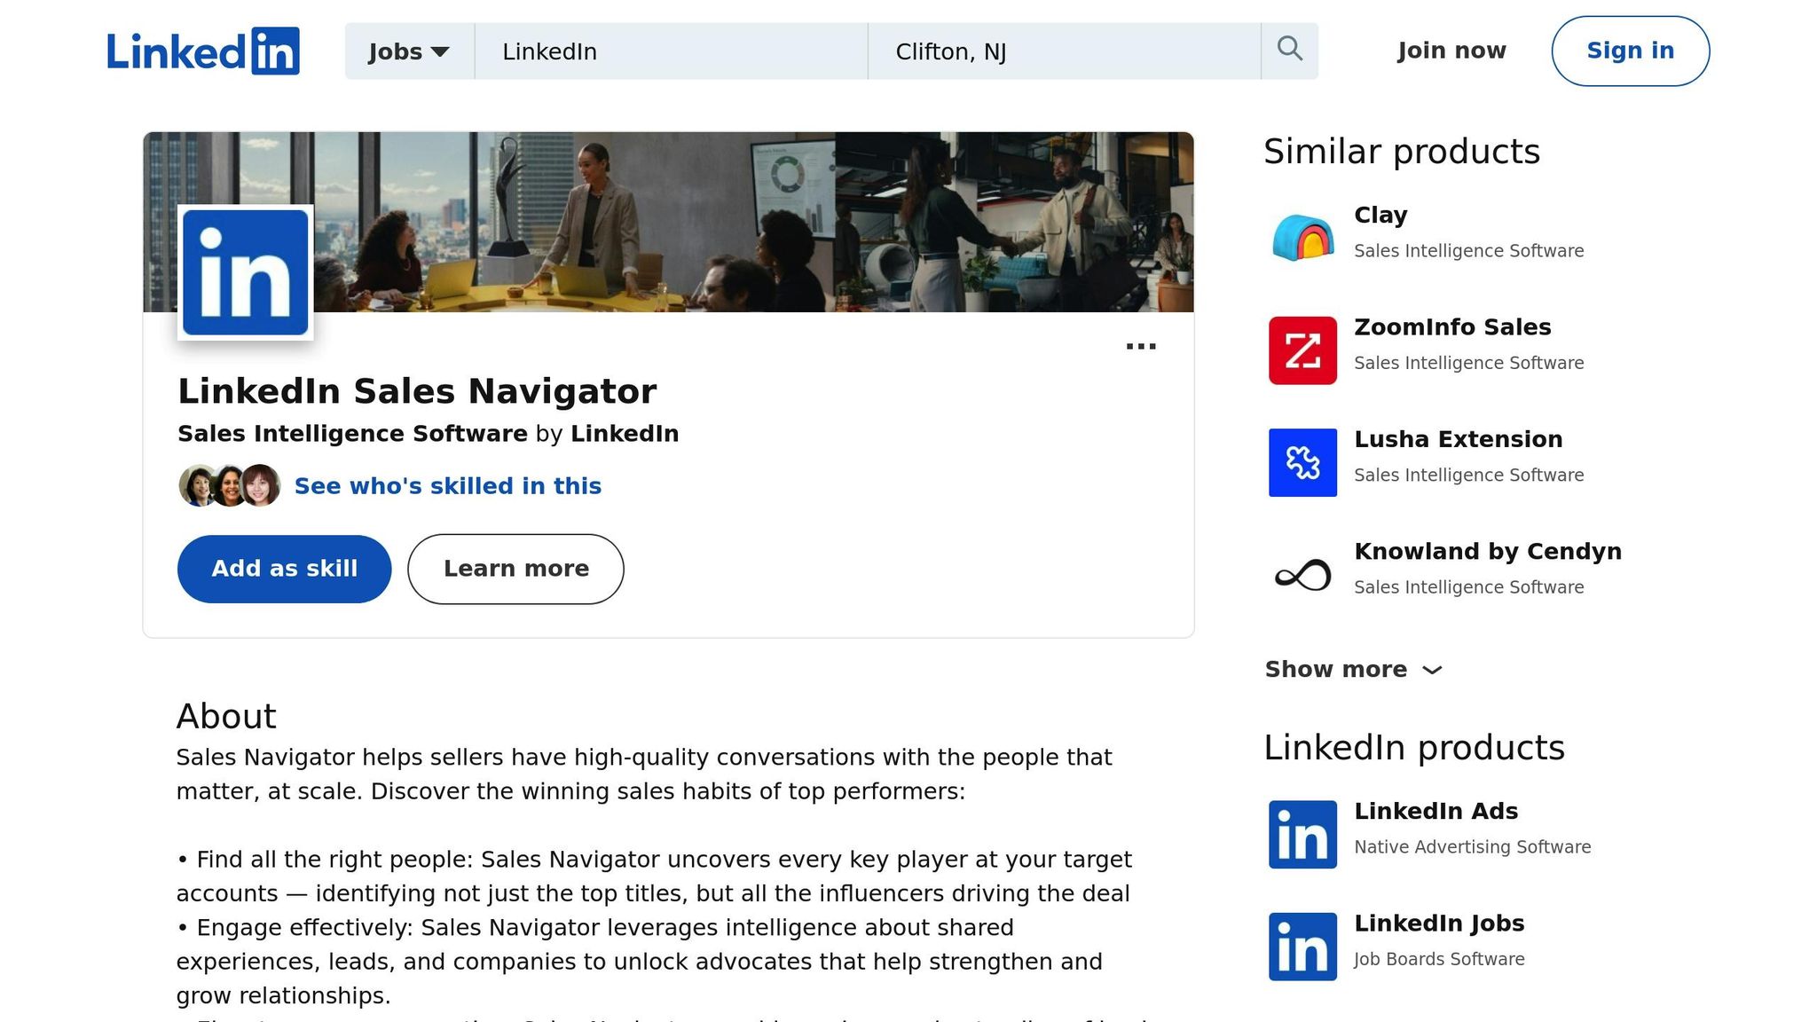The height and width of the screenshot is (1022, 1817).
Task: Open the ZoomInfo Sales product page link
Action: (1452, 326)
